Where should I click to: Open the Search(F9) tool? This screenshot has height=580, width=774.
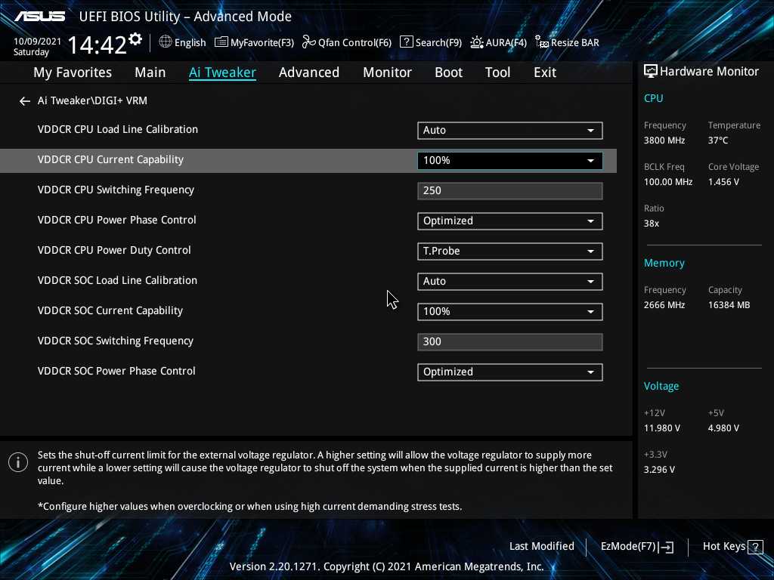(430, 42)
